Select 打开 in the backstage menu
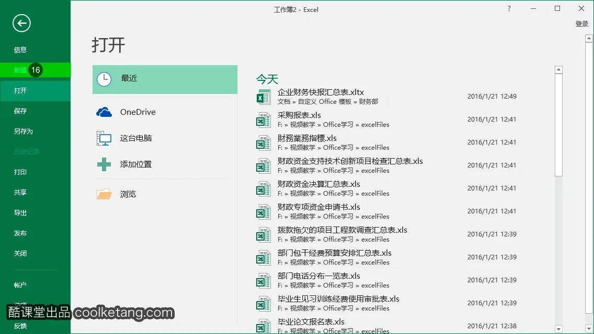Screen dimensions: 594x334 click(35, 91)
